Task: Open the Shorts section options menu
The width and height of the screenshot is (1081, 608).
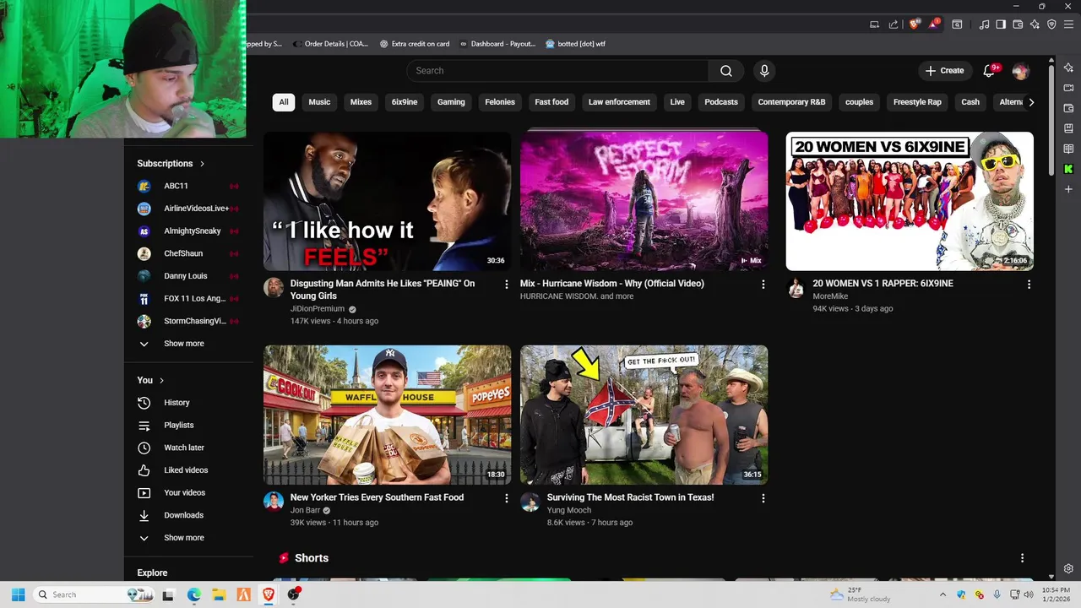Action: 1022,558
